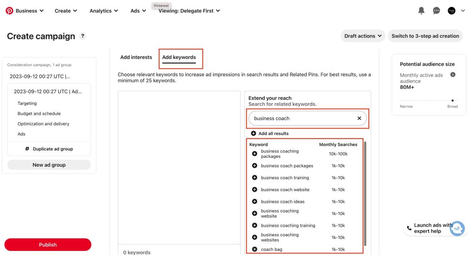468x255 pixels.
Task: Click the help question mark beside Create campaign
Action: 83,36
